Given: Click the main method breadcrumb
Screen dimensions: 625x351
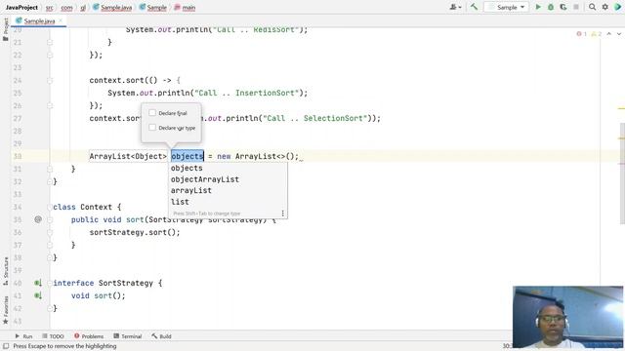Looking at the screenshot, I should click(x=185, y=7).
